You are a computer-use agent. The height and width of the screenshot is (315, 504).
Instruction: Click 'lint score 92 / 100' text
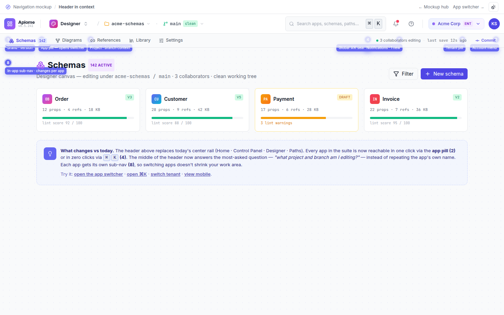point(62,123)
